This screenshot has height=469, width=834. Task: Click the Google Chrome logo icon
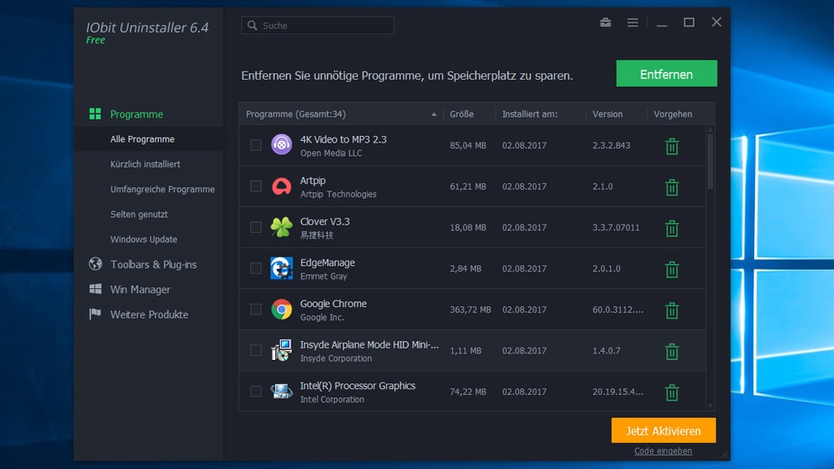click(281, 309)
